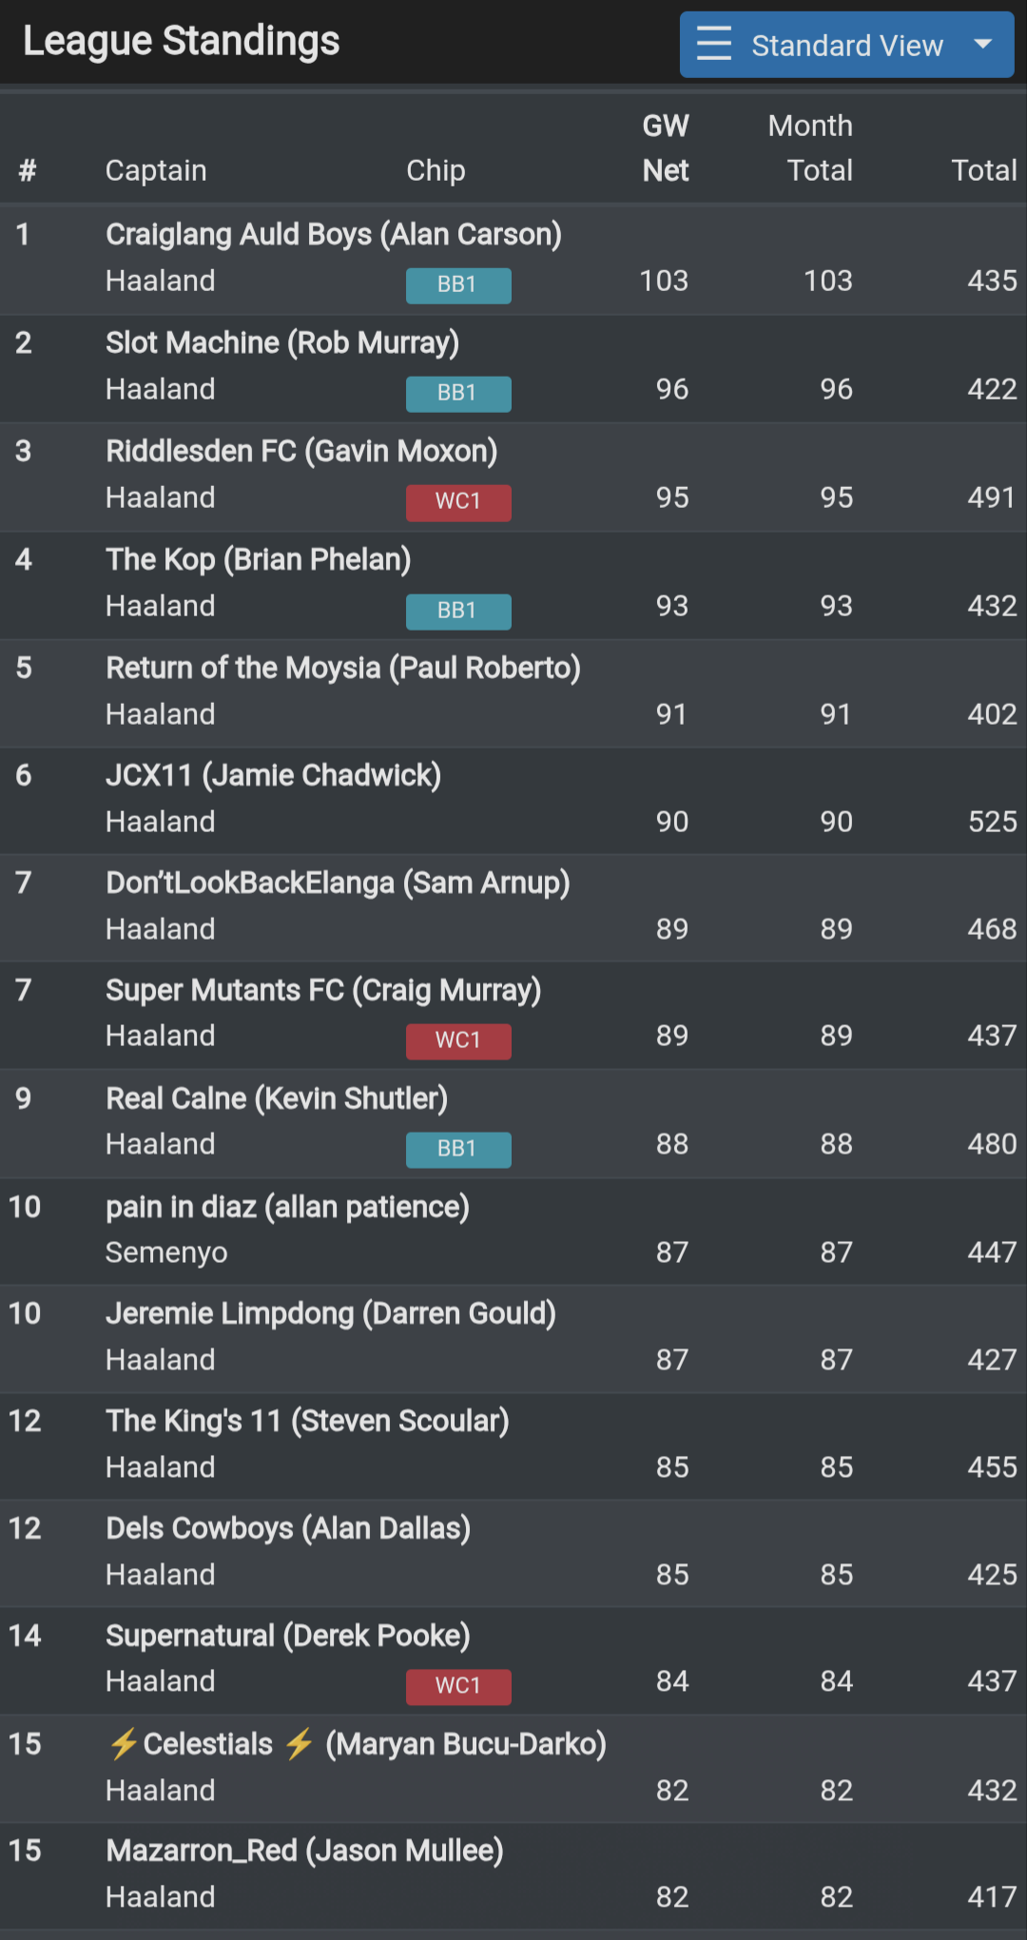Click BB1 chip badge for Slot Machine

458,393
